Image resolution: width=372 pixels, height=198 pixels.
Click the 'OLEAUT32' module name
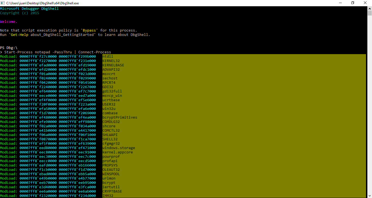111,170
